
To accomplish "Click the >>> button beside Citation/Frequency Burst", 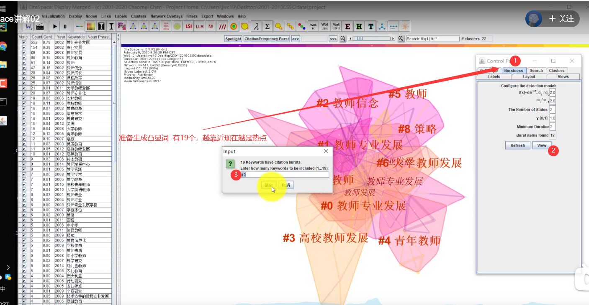I will tap(296, 39).
